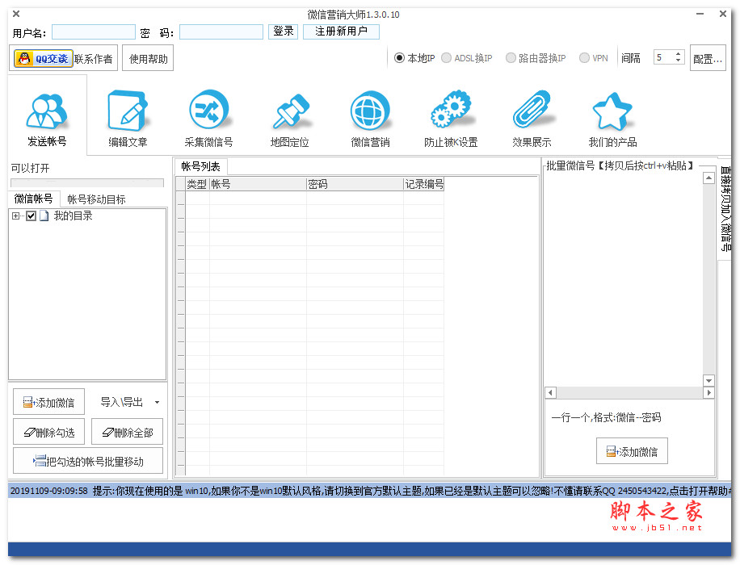
Task: Click 把勾选的帐号批量移动 button
Action: point(88,461)
